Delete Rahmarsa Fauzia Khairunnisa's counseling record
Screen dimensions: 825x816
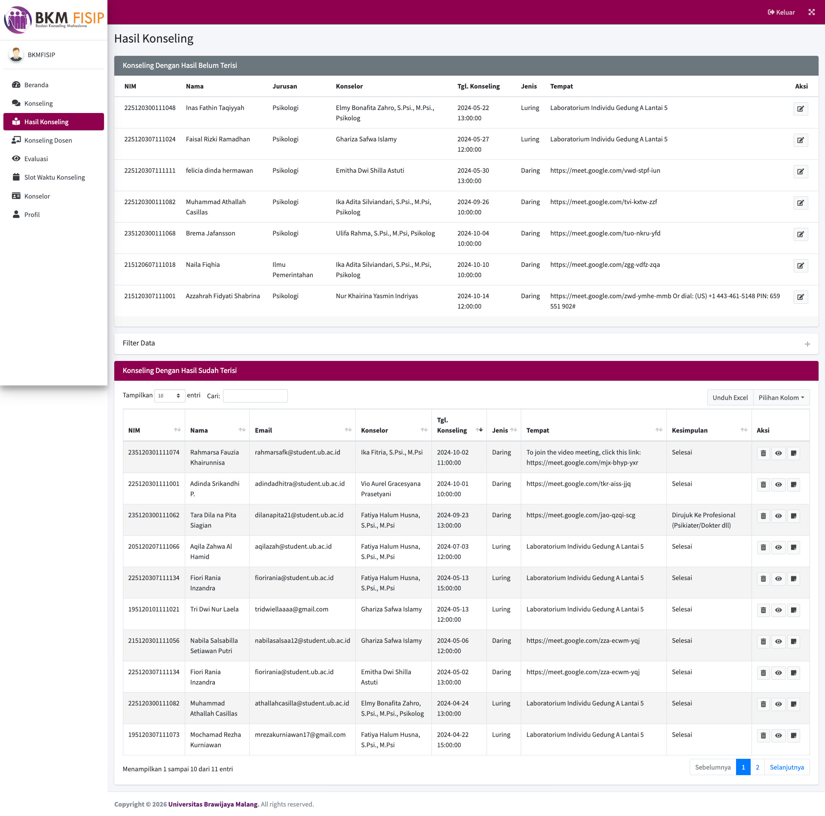(763, 453)
